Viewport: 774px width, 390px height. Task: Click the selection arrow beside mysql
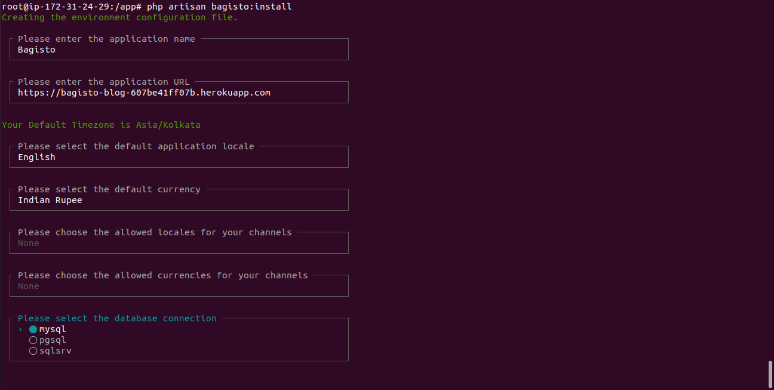(x=20, y=329)
